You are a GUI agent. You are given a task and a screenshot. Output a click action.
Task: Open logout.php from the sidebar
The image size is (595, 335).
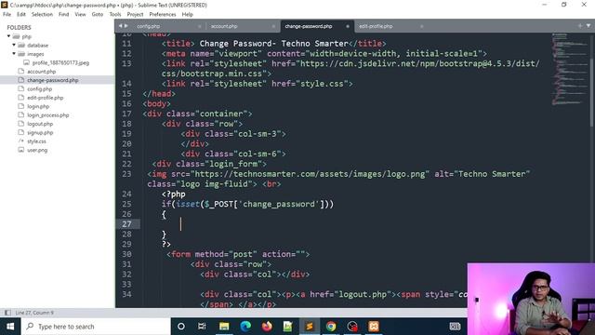coord(40,124)
